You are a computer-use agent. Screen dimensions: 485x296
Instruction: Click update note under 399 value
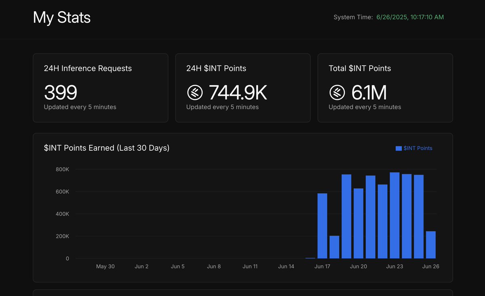(x=80, y=107)
